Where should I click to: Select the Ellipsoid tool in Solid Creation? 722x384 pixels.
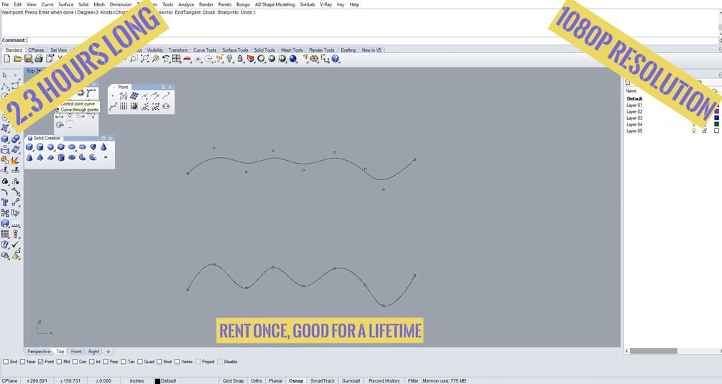pos(72,147)
